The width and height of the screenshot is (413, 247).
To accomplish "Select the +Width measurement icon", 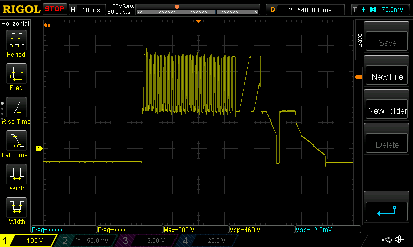I will [x=17, y=174].
